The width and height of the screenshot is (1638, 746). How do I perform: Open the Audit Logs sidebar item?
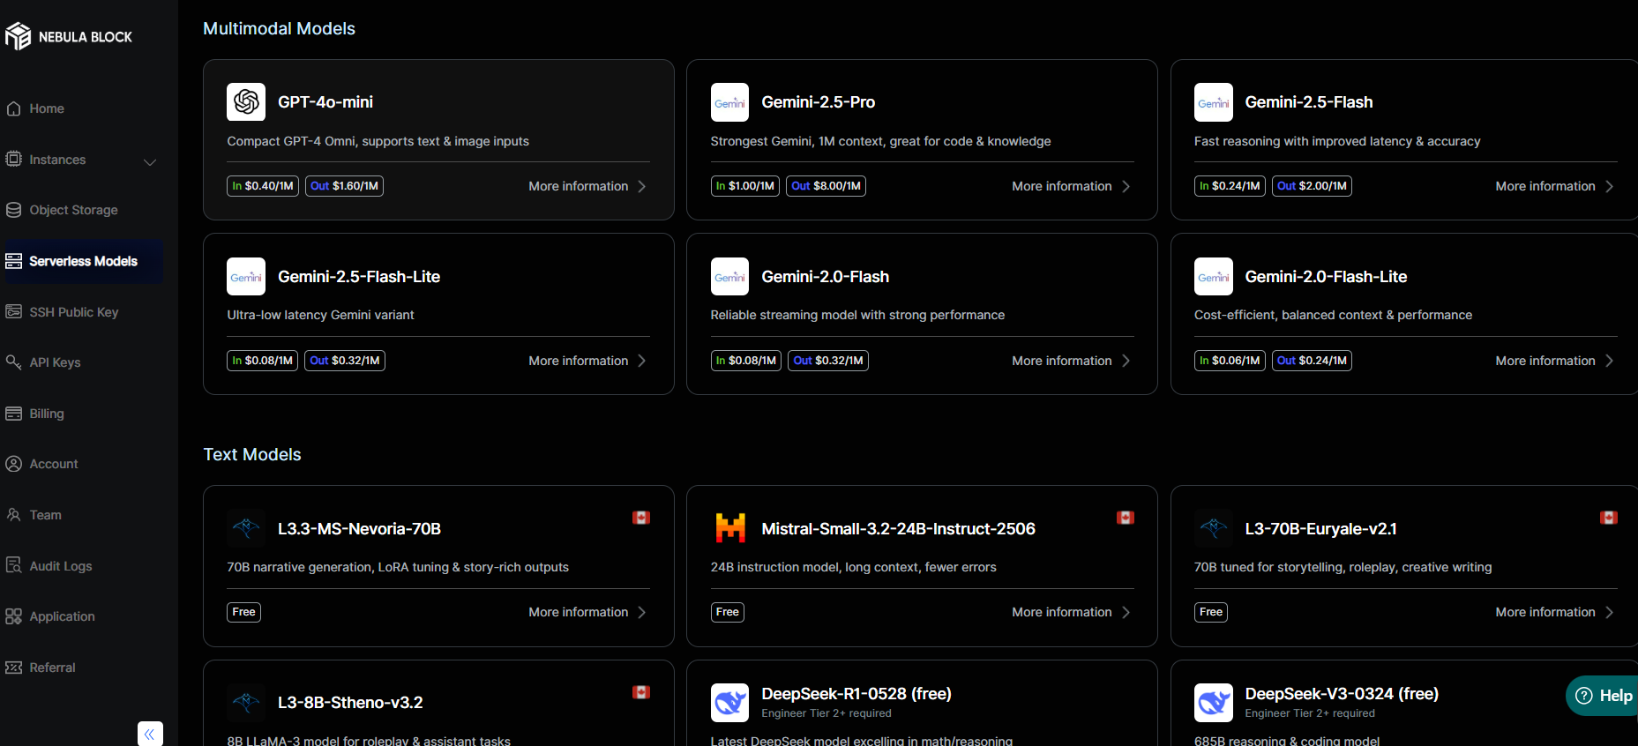pos(60,566)
